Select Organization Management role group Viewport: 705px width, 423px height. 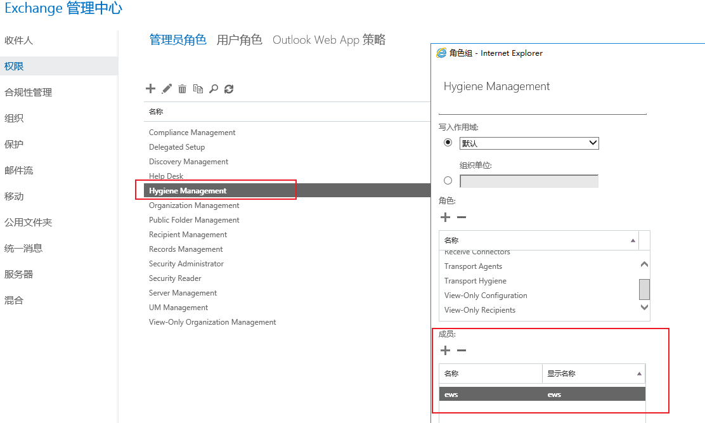click(x=194, y=205)
